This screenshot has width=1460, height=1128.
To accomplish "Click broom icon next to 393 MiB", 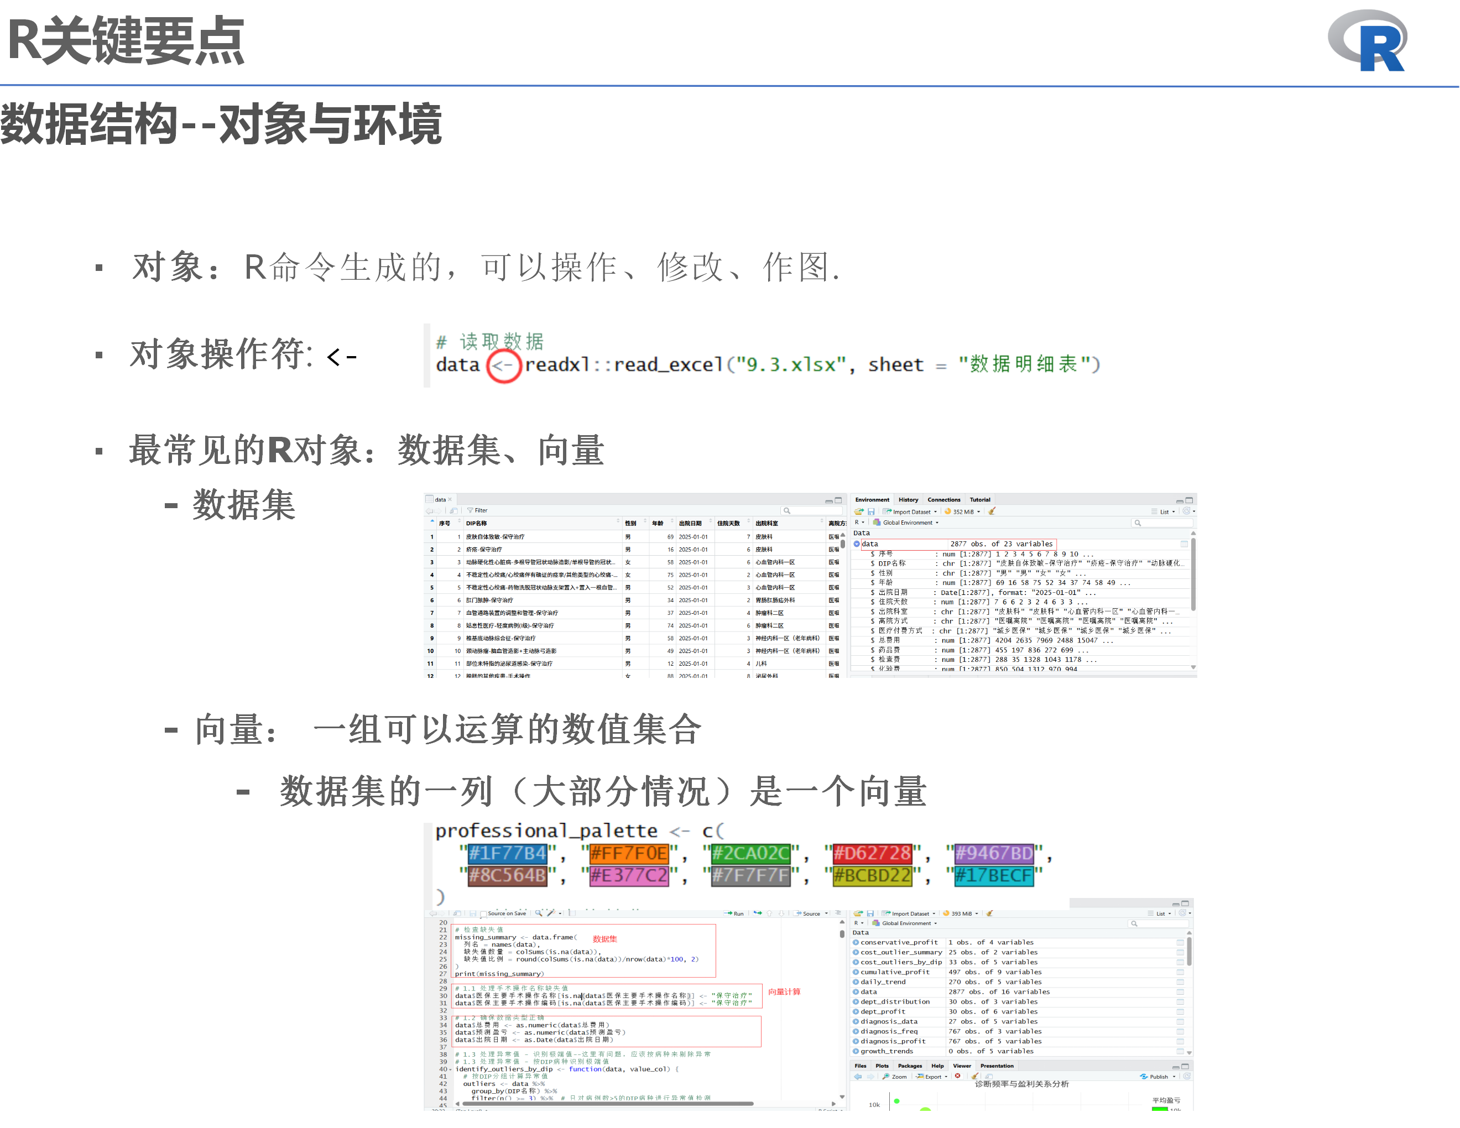I will point(989,913).
